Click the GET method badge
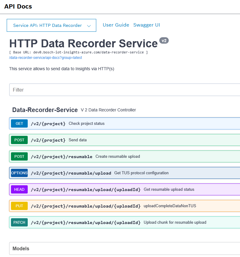 point(19,124)
